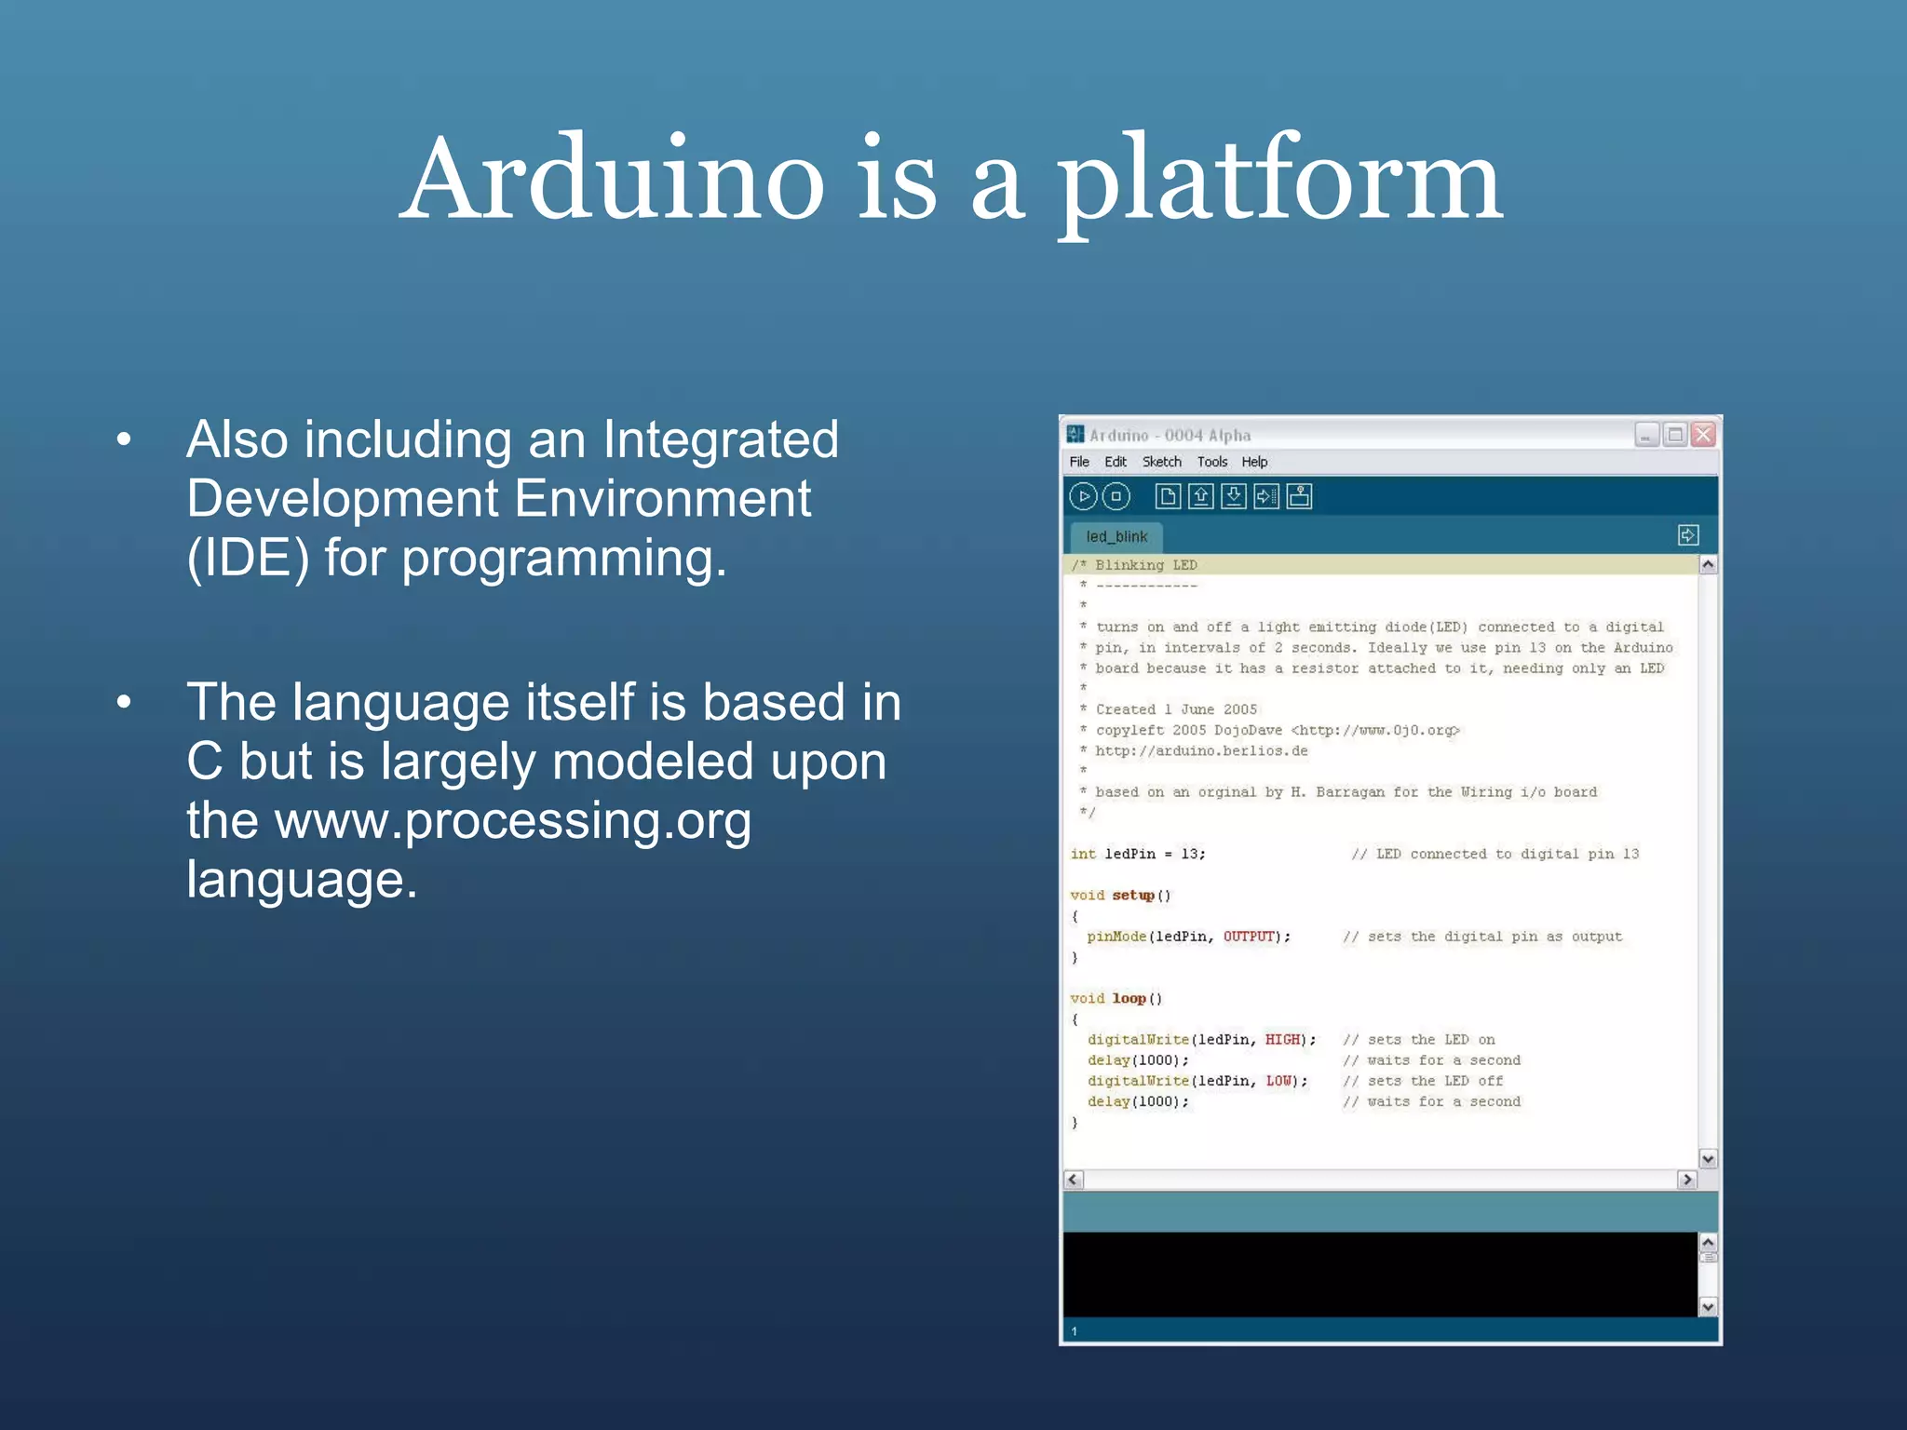Viewport: 1907px width, 1430px height.
Task: Click the console's scrollbar down arrow
Action: click(x=1708, y=1307)
